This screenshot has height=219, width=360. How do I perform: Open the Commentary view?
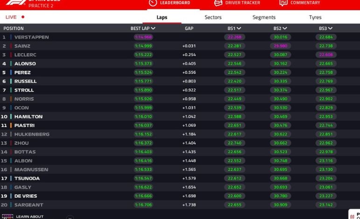pyautogui.click(x=300, y=3)
